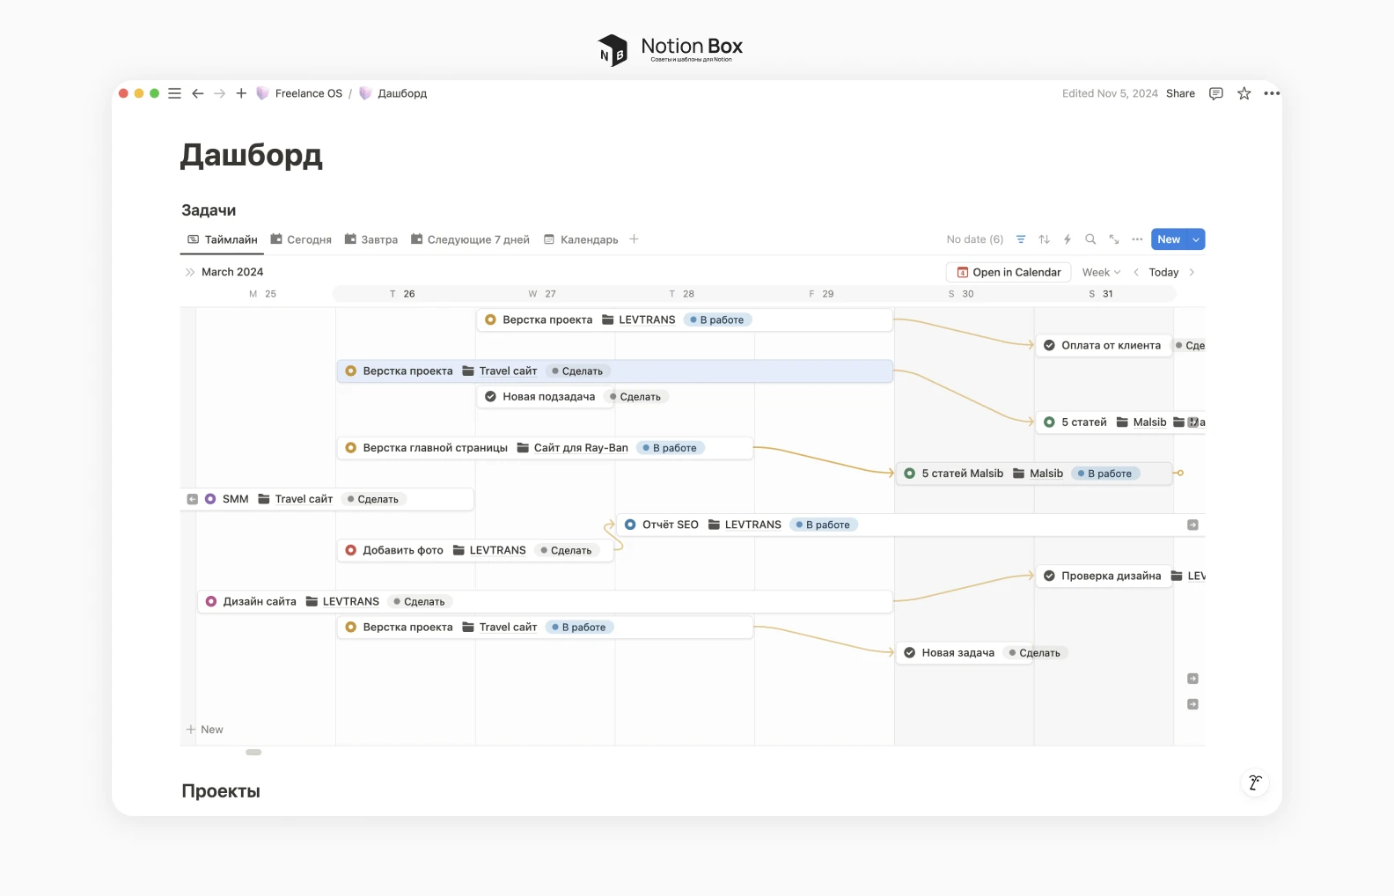The image size is (1394, 896).
Task: Switch to the Сегодня tab
Action: click(301, 239)
